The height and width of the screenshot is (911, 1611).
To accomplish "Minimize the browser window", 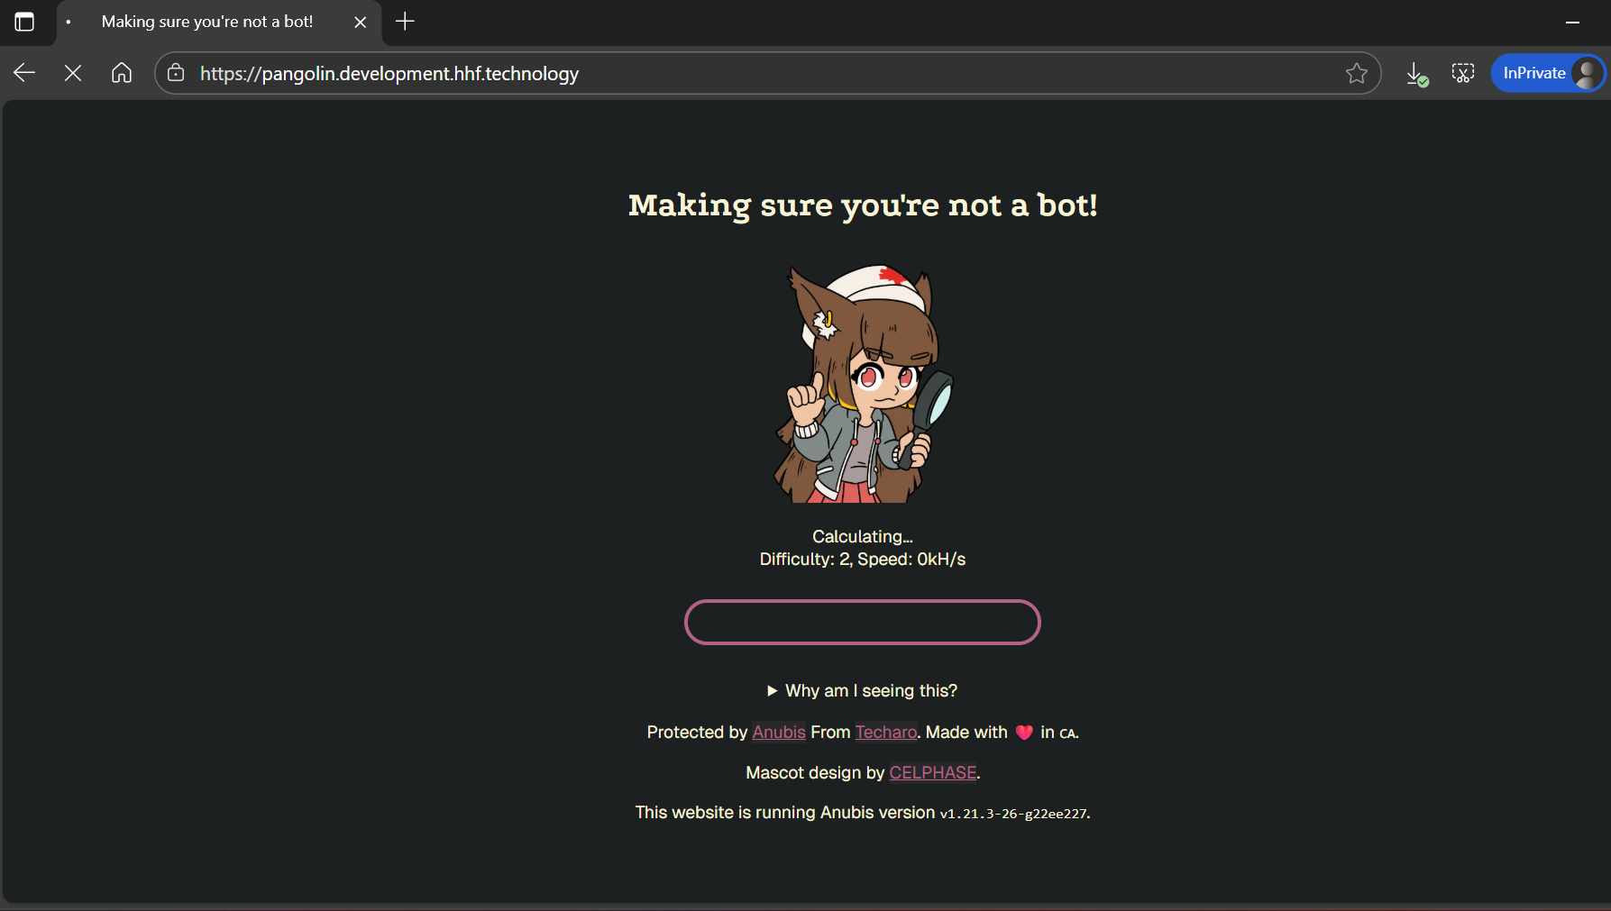I will [x=1572, y=22].
